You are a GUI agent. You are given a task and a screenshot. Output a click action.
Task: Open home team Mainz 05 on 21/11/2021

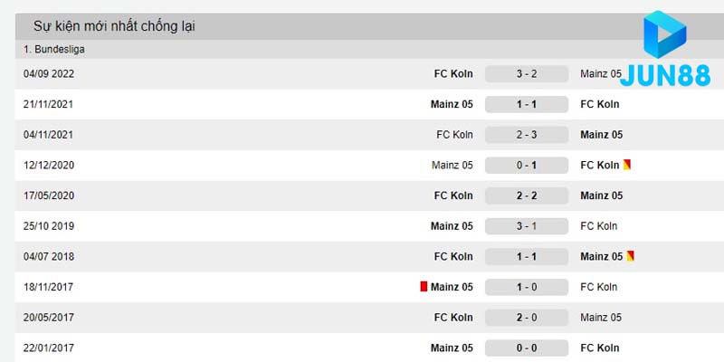pos(452,104)
